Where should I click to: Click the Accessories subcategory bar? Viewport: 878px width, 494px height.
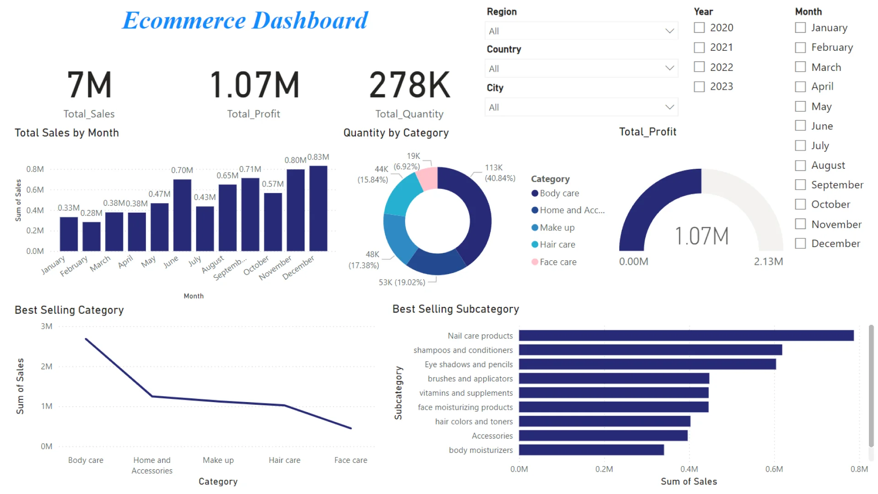pyautogui.click(x=603, y=435)
